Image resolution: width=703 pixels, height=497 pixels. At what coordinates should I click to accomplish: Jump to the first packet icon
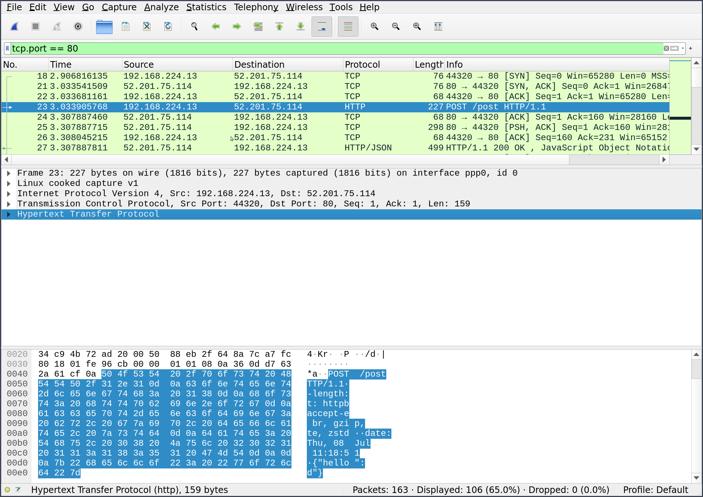[279, 26]
